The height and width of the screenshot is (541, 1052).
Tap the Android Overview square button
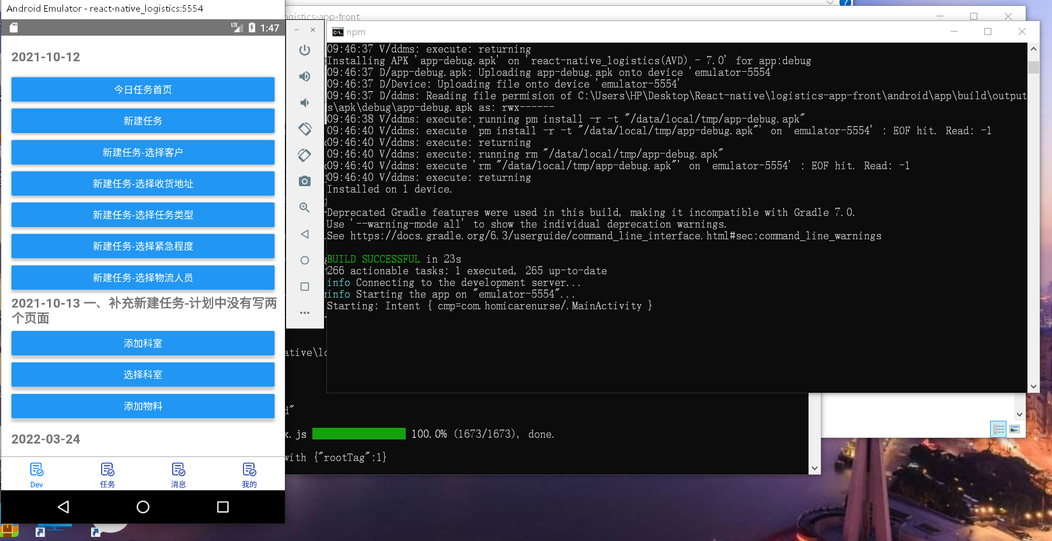(222, 507)
